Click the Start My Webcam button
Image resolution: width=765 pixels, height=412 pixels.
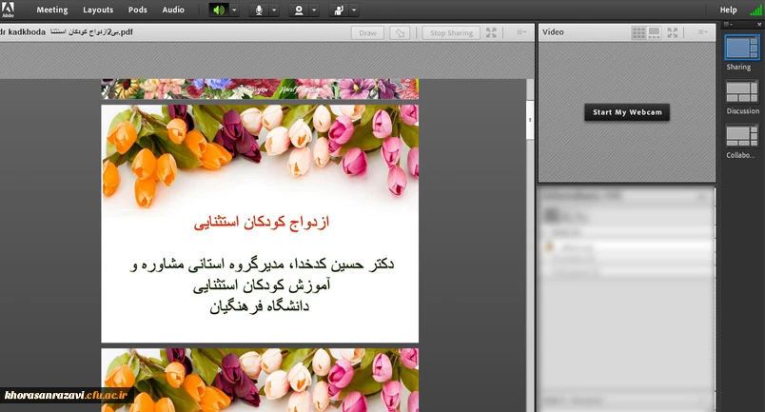pyautogui.click(x=627, y=112)
